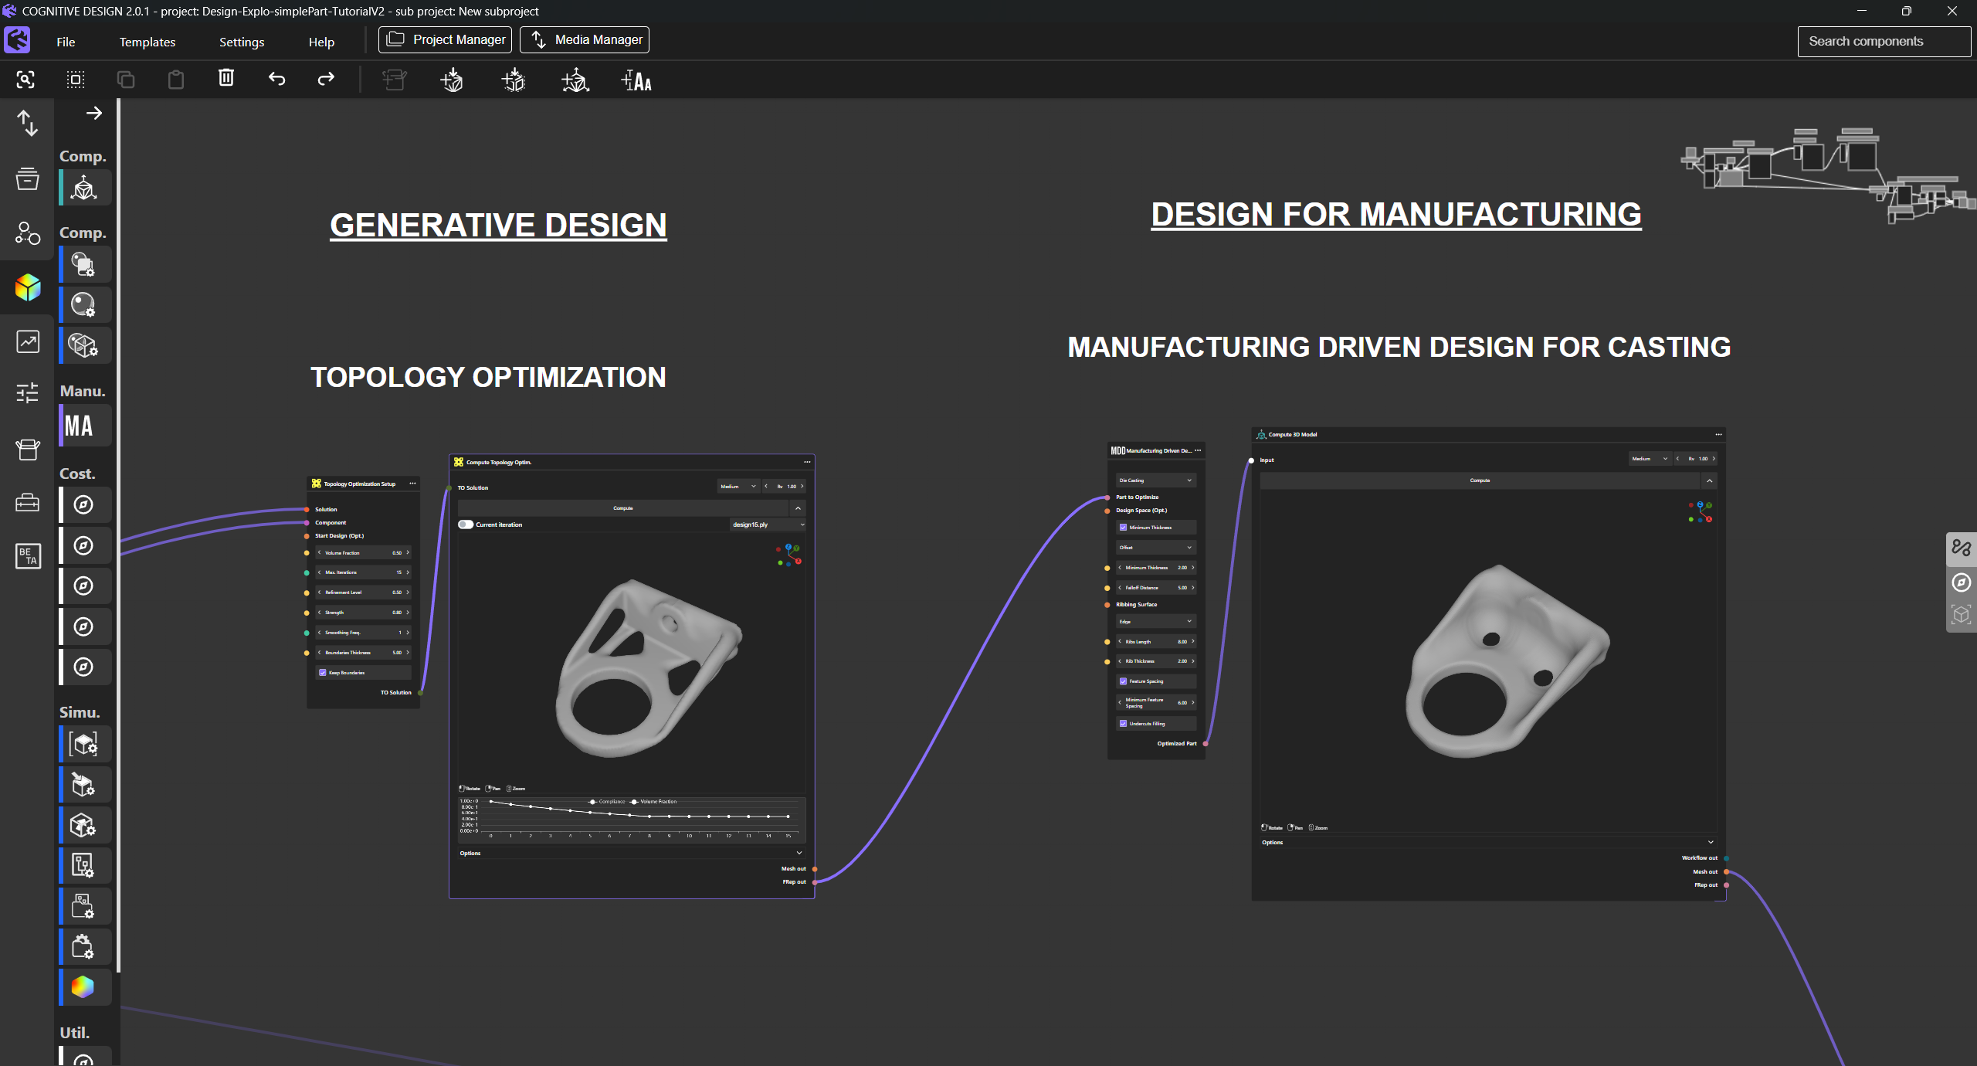Click the redo arrow icon
Image resolution: width=1977 pixels, height=1066 pixels.
326,79
